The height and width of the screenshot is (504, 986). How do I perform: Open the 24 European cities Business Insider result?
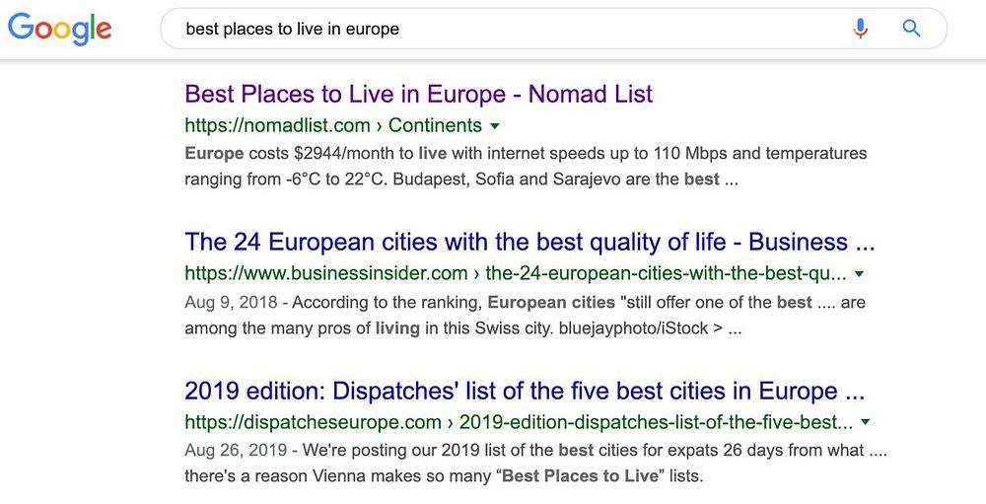point(529,243)
